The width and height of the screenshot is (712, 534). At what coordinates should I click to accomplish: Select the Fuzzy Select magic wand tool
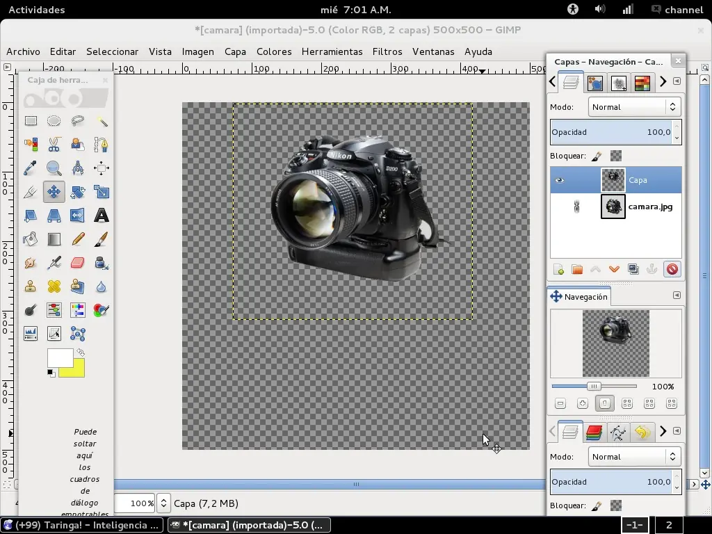click(102, 121)
